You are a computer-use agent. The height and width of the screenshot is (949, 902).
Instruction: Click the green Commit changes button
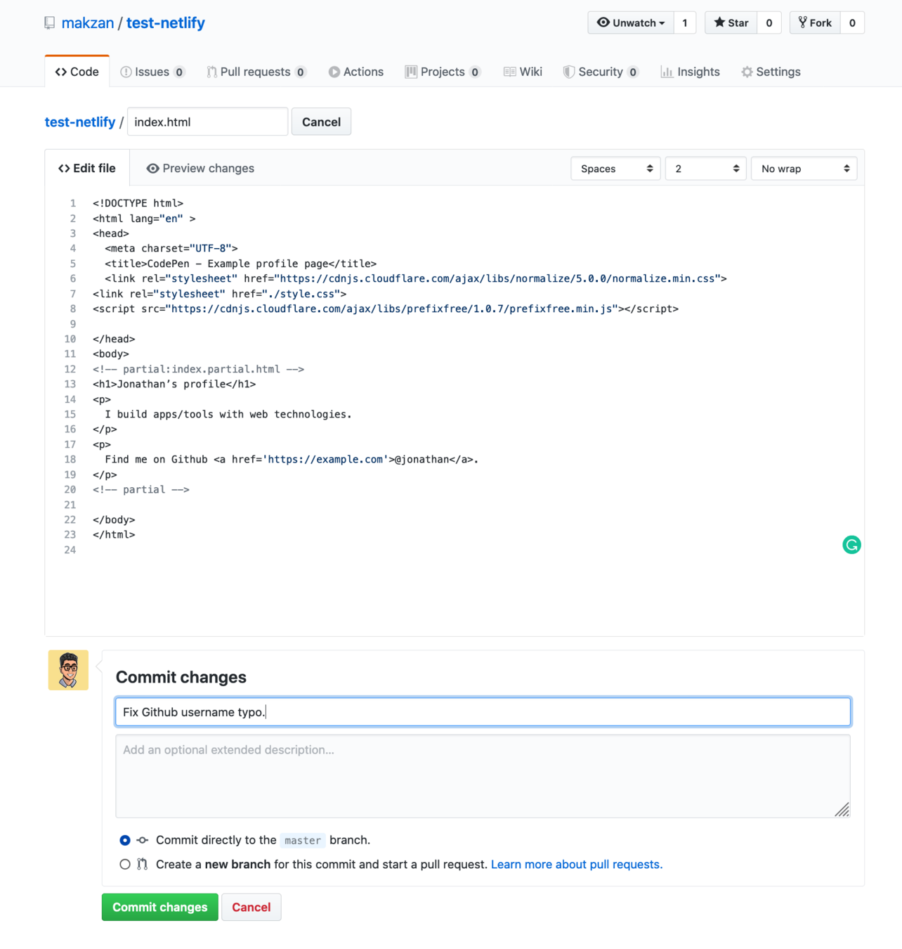(160, 907)
